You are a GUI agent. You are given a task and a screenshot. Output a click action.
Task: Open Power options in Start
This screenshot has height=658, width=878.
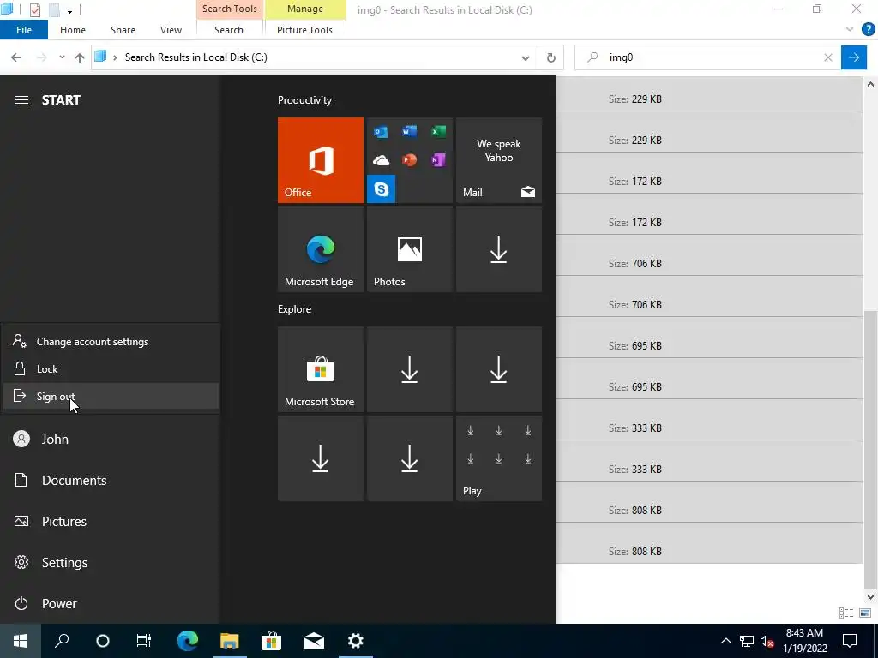[x=110, y=604]
